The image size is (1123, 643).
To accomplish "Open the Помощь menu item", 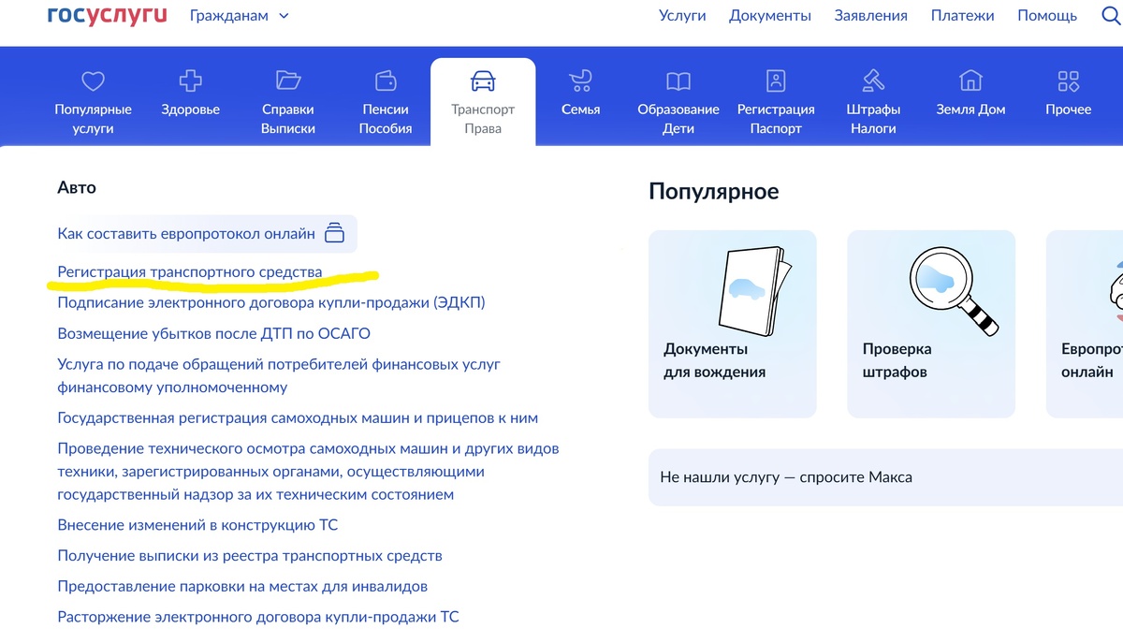I will point(1047,15).
